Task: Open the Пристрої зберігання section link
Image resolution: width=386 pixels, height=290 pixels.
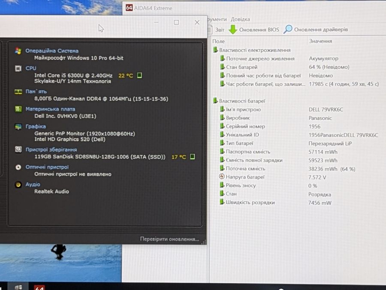Action: [x=51, y=149]
